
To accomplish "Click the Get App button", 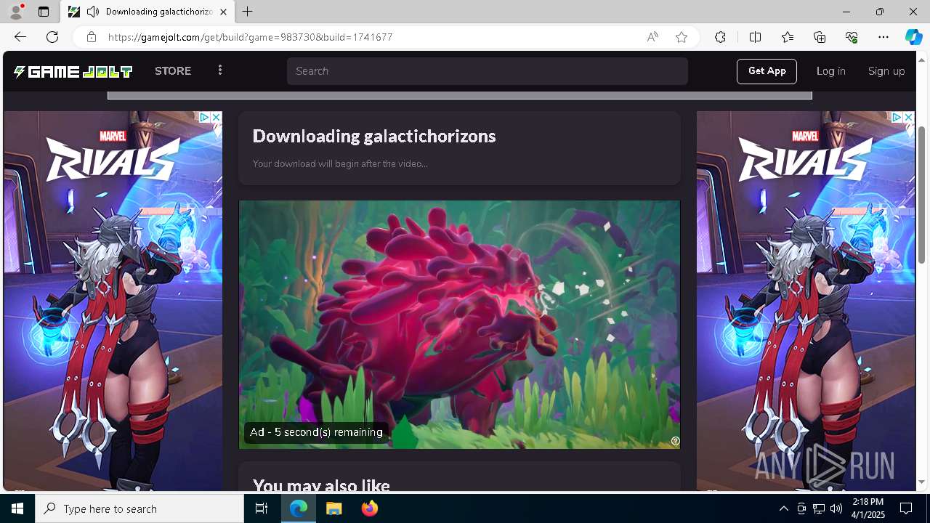I will pos(767,71).
